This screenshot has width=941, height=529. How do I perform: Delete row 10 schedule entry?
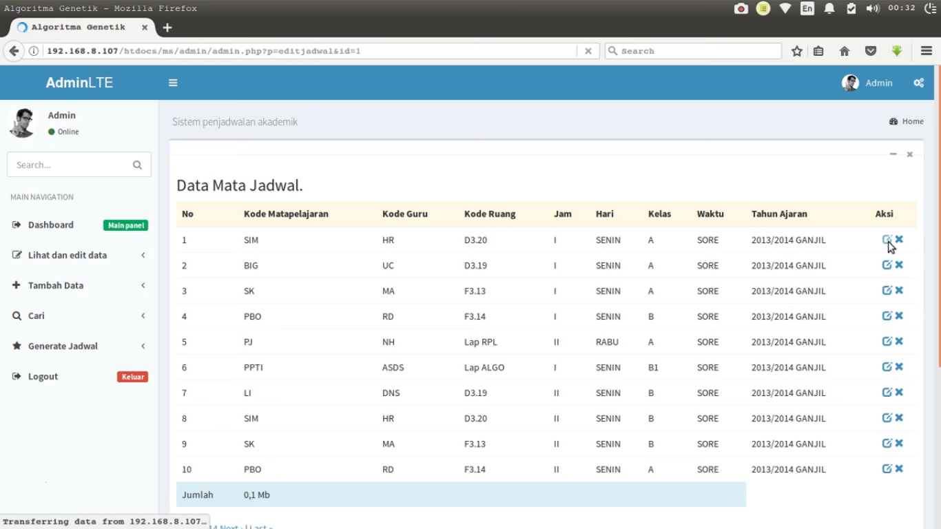pyautogui.click(x=899, y=469)
